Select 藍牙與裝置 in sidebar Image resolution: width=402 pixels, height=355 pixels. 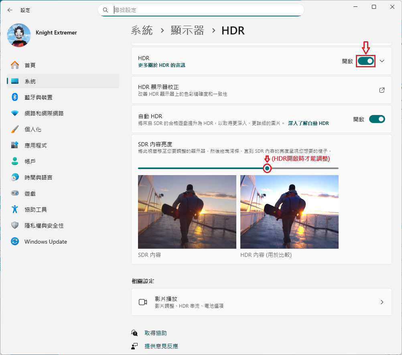63,97
